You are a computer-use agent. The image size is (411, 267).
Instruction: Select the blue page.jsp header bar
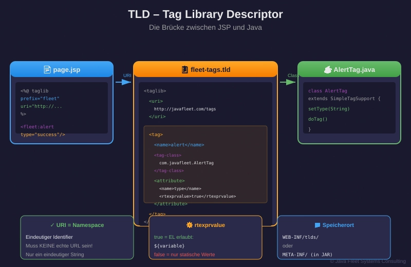[62, 69]
